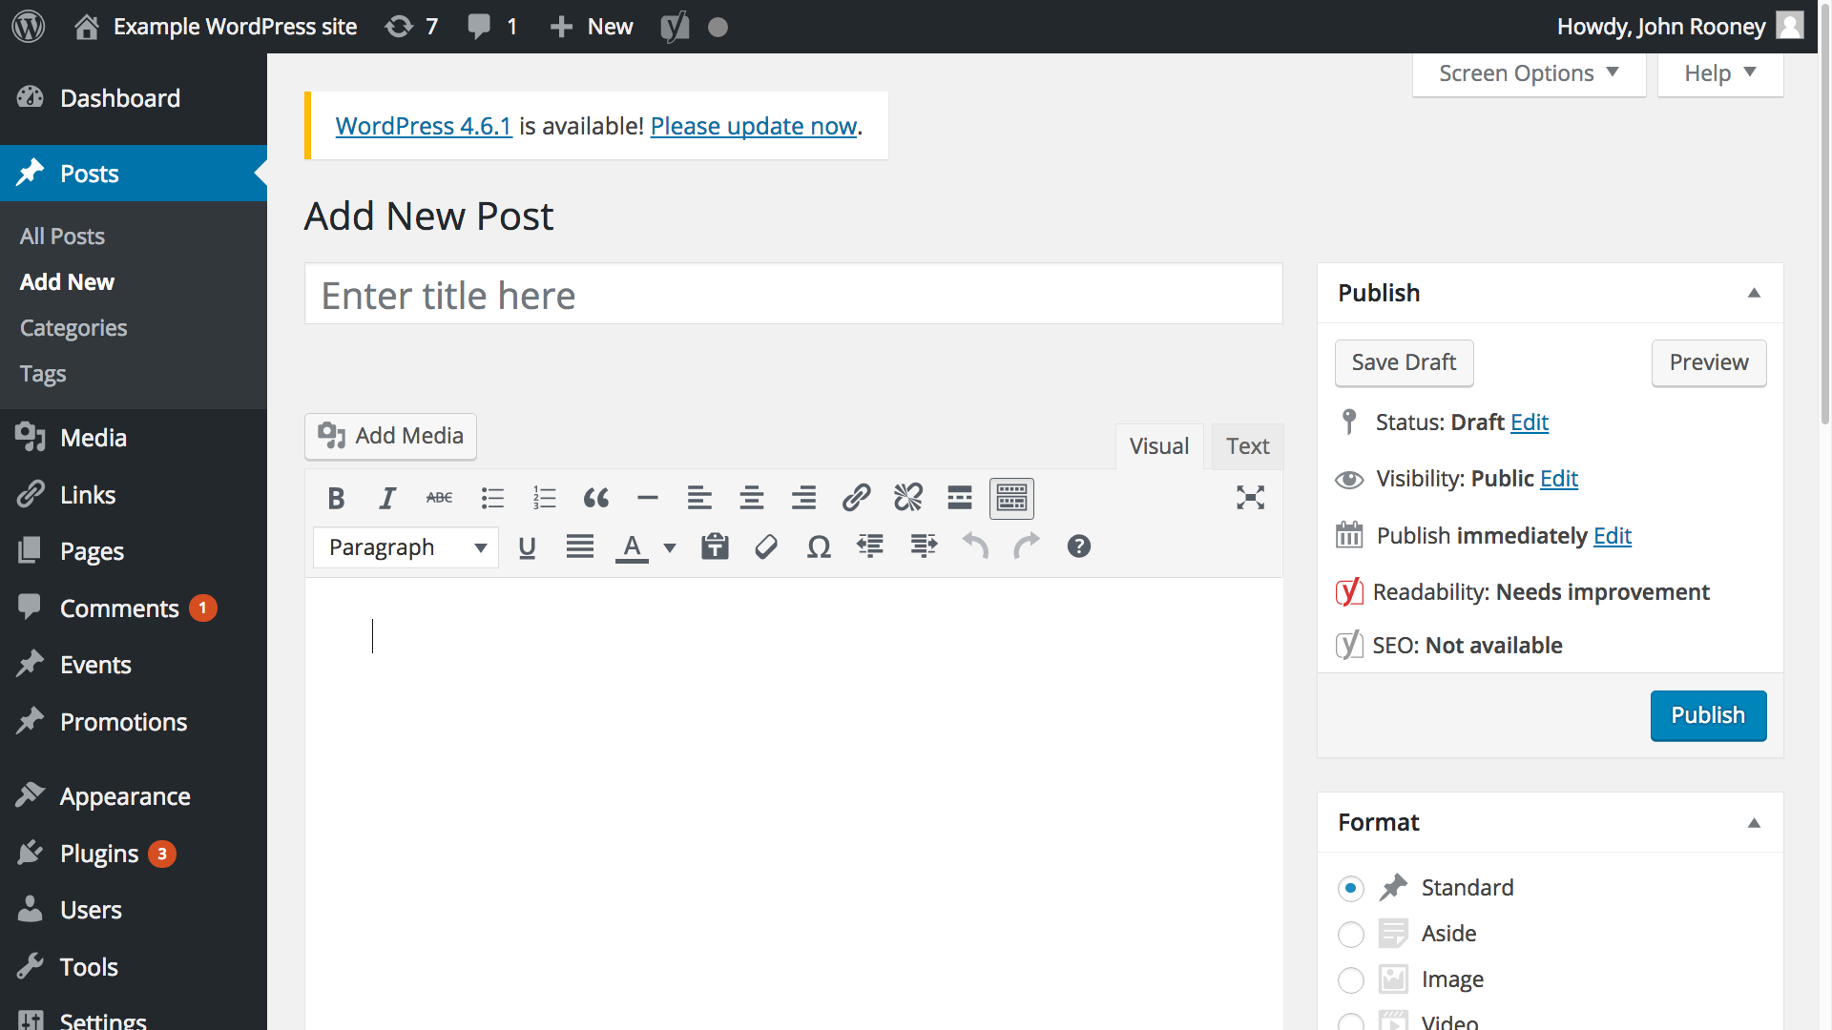Collapse the Publish meta box

point(1754,293)
